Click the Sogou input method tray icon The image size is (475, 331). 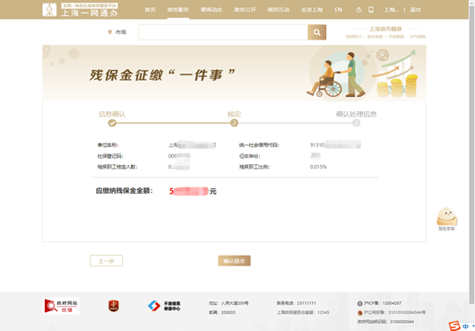454,327
